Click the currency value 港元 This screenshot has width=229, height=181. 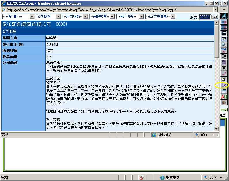(50, 51)
